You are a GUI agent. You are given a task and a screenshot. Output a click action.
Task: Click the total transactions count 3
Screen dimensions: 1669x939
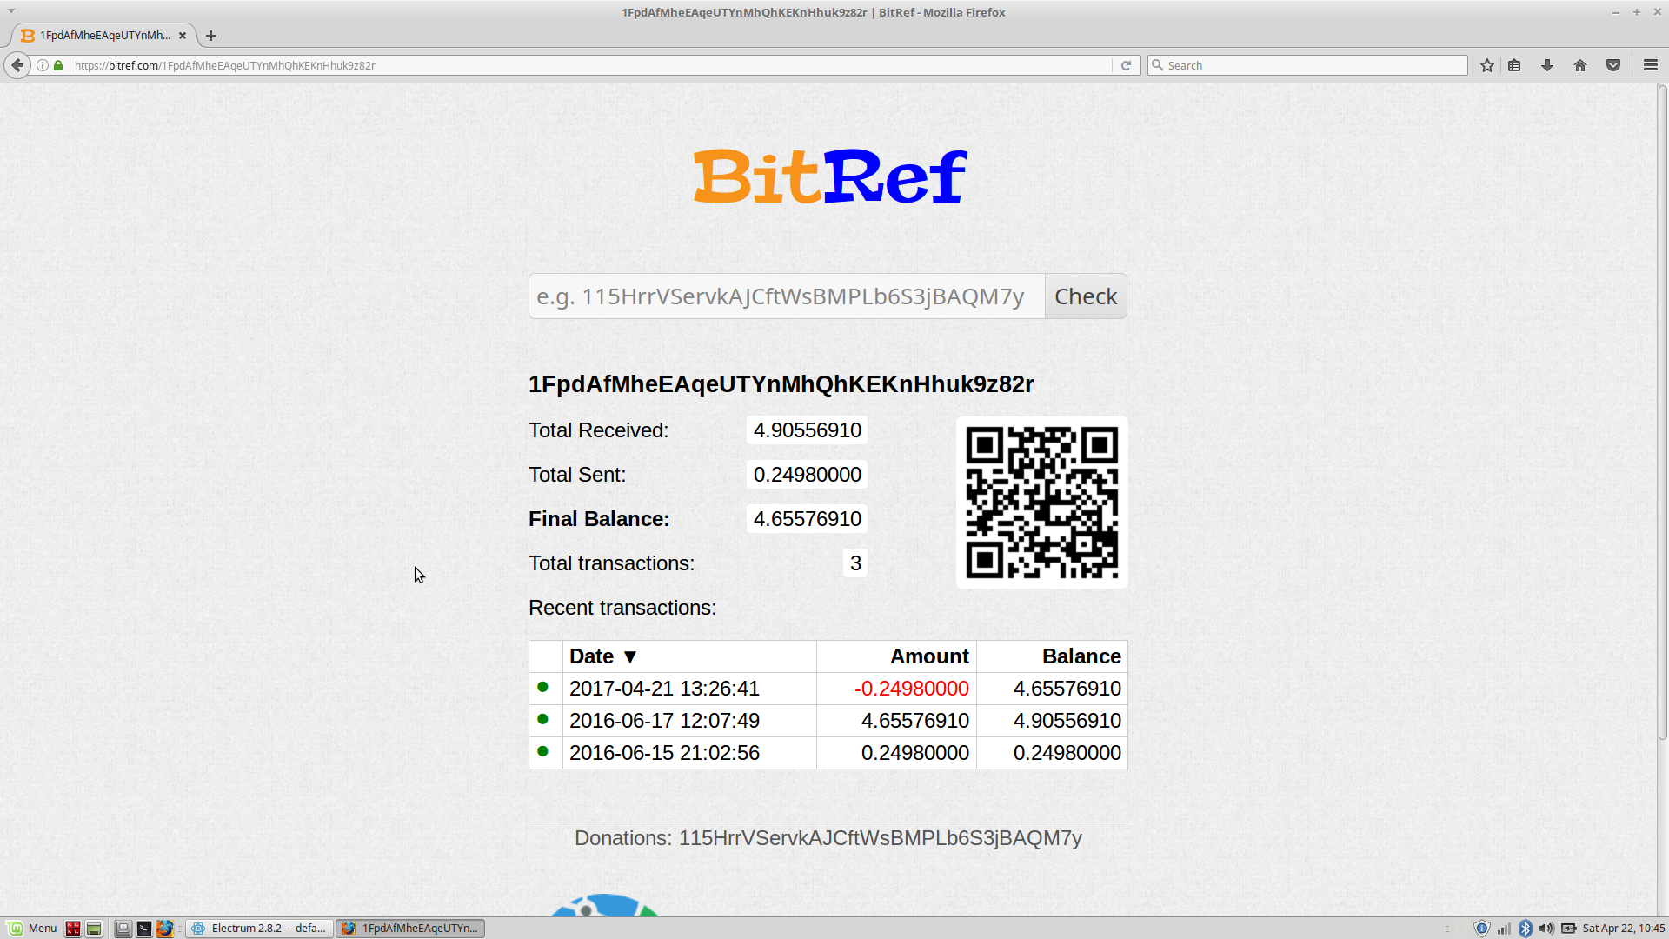click(855, 563)
